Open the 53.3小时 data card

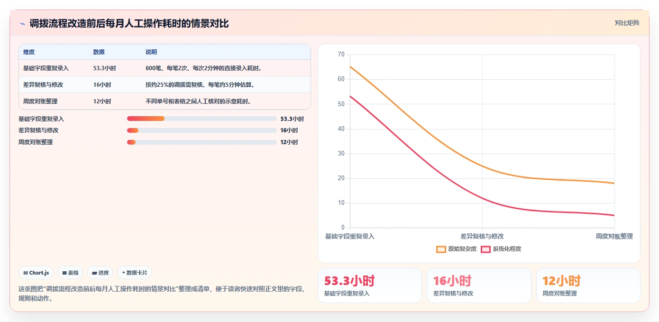point(370,285)
